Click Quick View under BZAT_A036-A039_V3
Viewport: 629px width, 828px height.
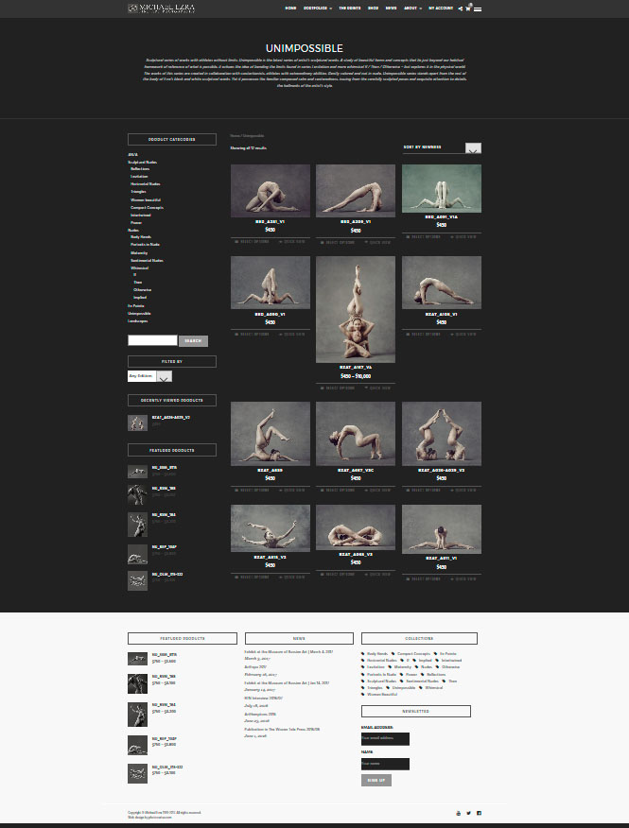click(463, 491)
